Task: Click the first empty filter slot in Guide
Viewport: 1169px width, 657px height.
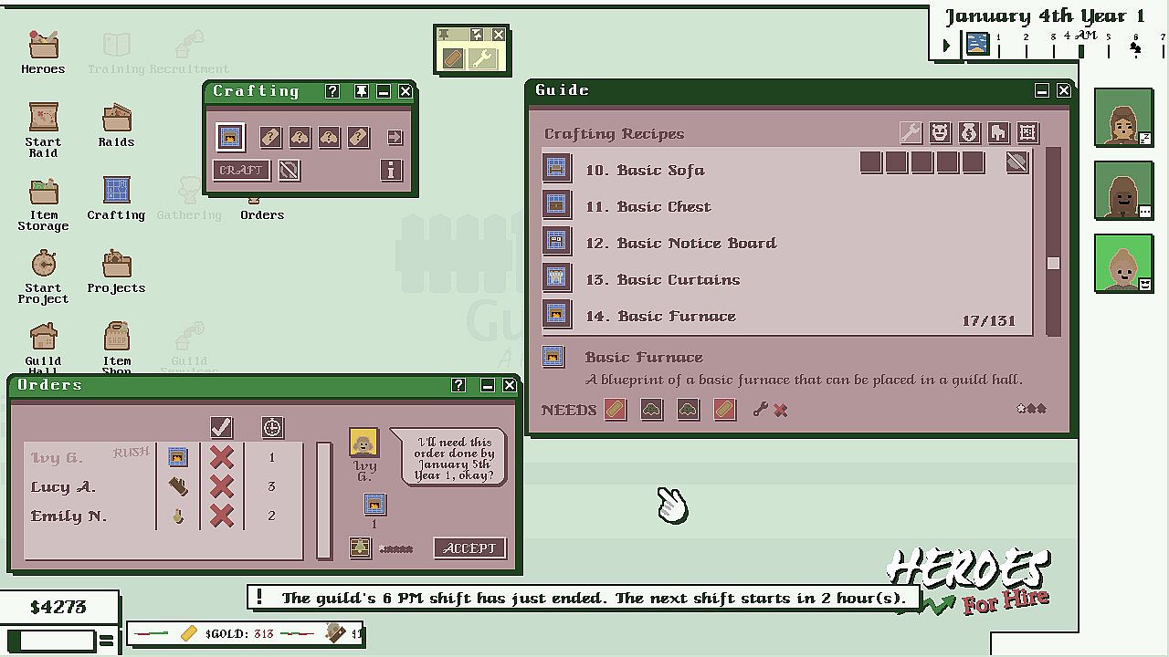Action: point(871,162)
